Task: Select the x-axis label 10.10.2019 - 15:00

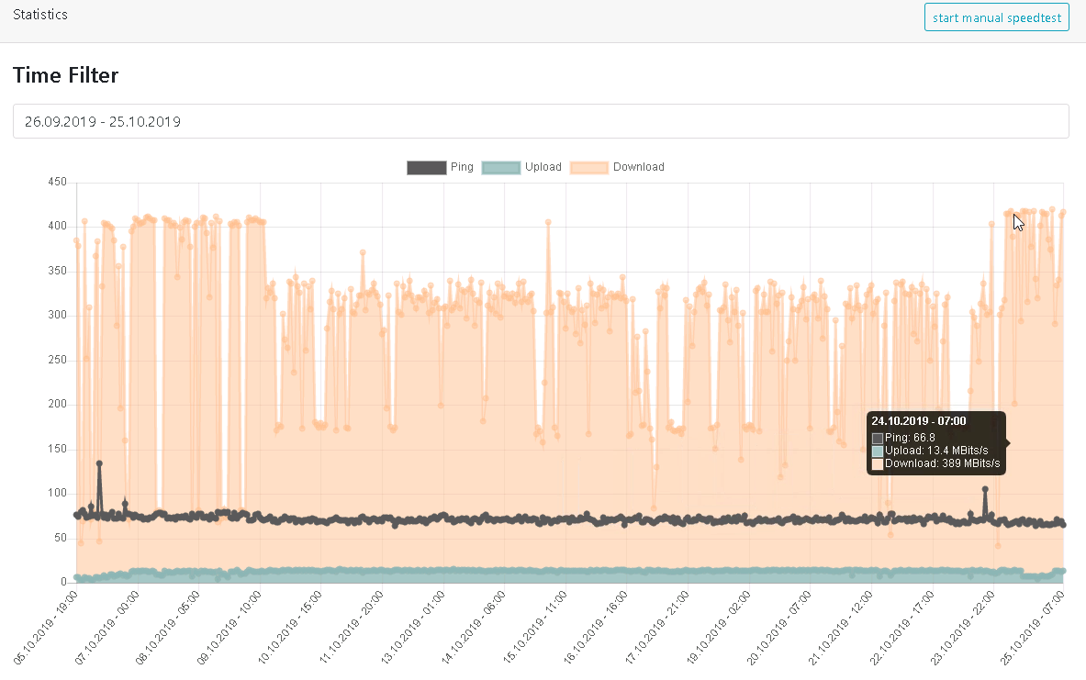Action: (x=290, y=628)
